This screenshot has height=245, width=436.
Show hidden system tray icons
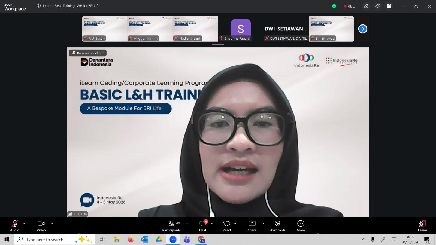[364, 239]
